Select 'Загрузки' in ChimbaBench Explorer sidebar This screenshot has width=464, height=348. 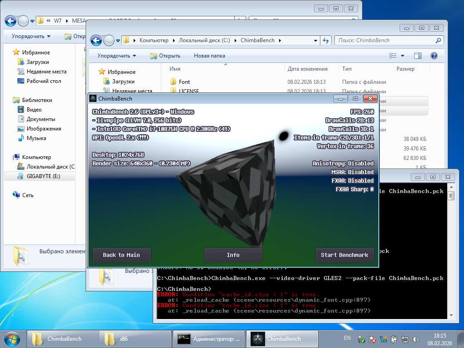[123, 82]
